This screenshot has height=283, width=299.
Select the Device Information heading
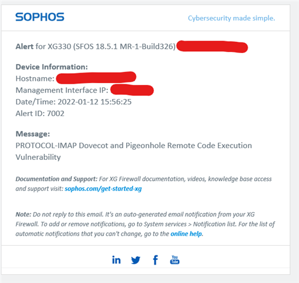click(52, 67)
